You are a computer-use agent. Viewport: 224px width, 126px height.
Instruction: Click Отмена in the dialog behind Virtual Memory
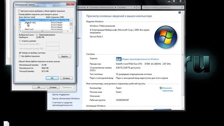(x=53, y=87)
